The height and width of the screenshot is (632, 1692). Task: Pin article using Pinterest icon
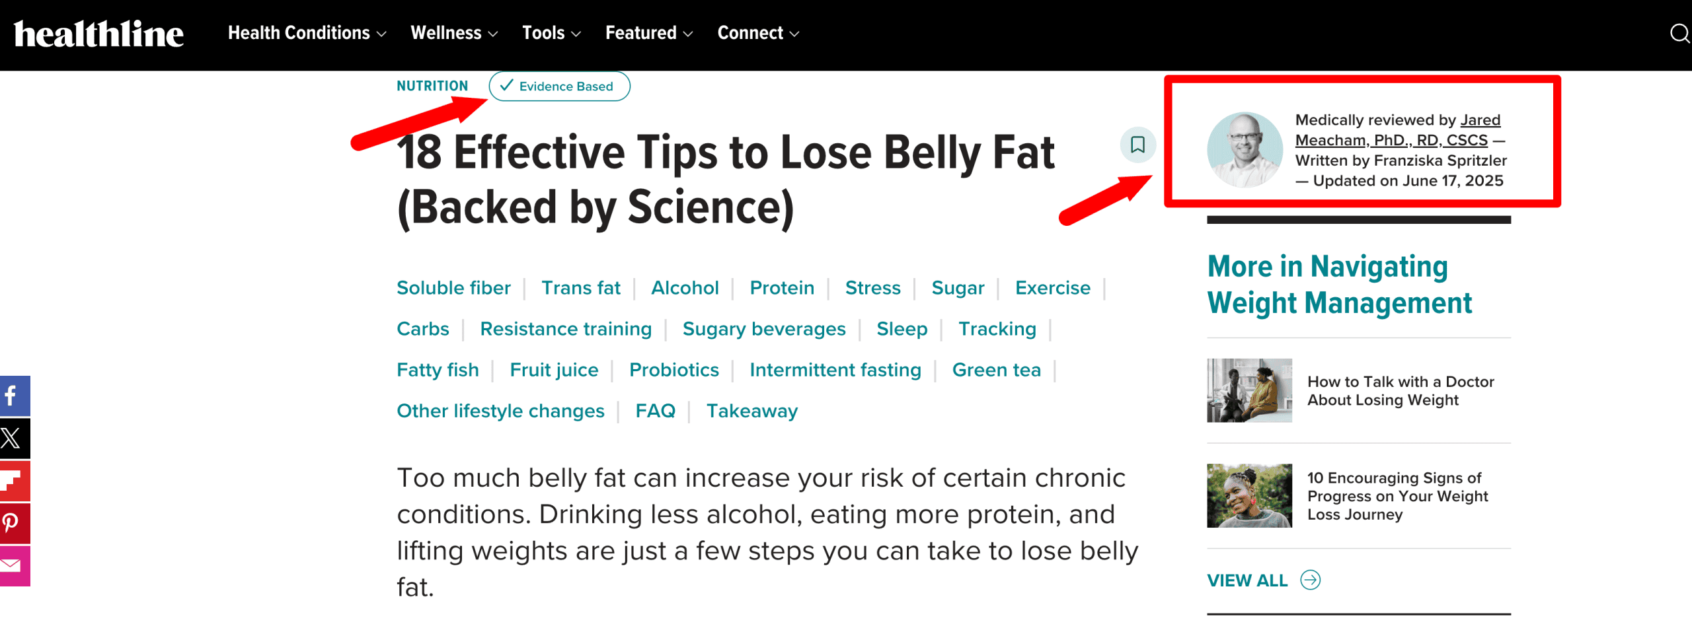click(x=13, y=523)
